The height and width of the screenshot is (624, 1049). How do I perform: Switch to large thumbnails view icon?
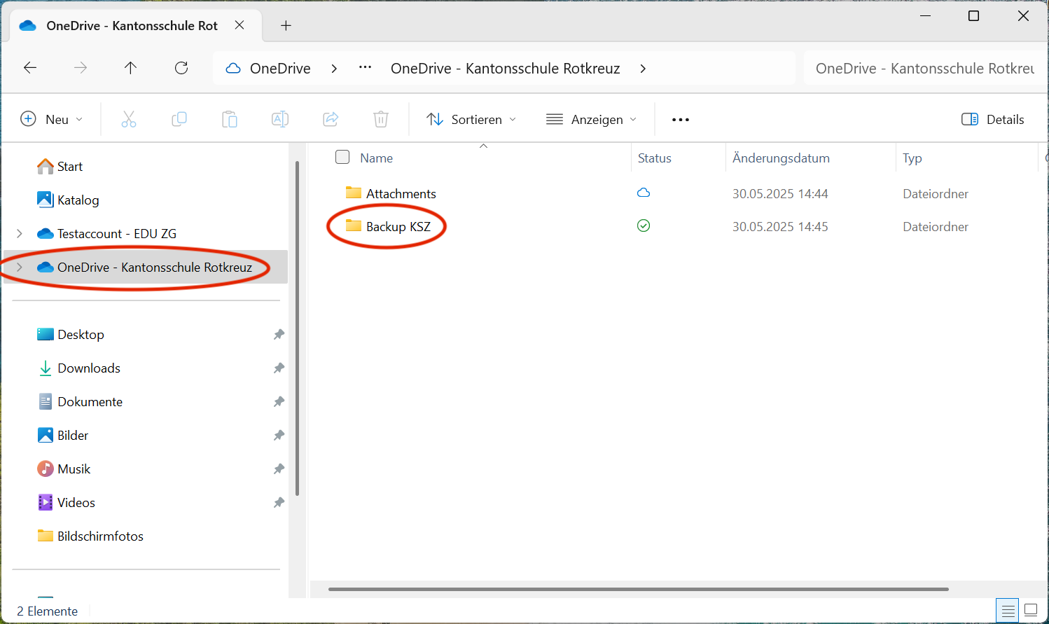click(1031, 610)
